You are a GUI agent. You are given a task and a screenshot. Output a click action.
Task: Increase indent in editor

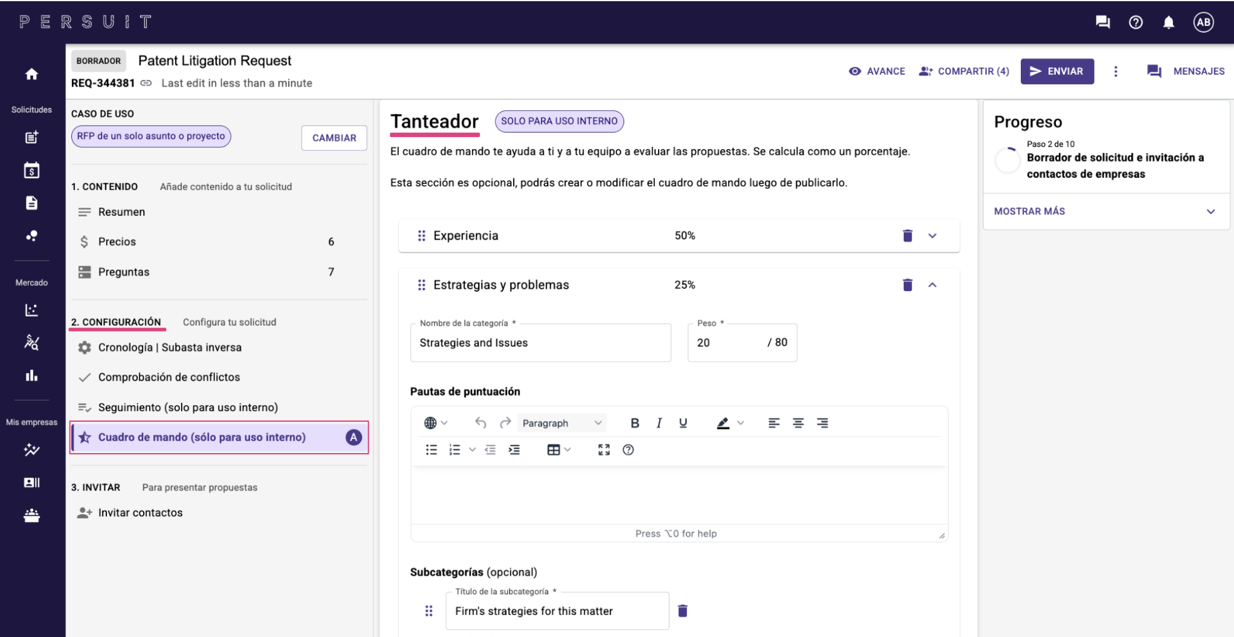514,450
